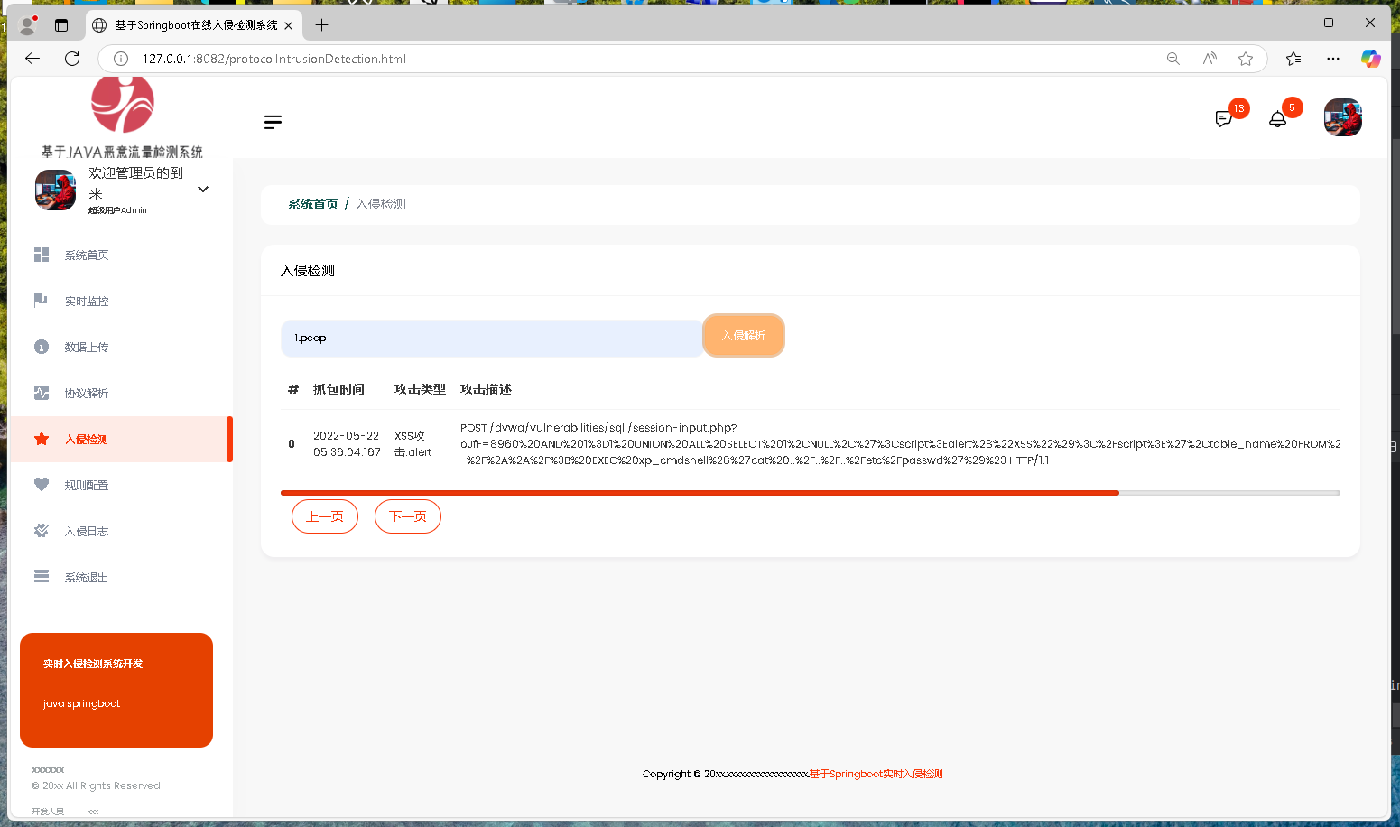Screen dimensions: 1400x827
Task: Open the messages bubble showing 13
Action: click(x=1225, y=118)
